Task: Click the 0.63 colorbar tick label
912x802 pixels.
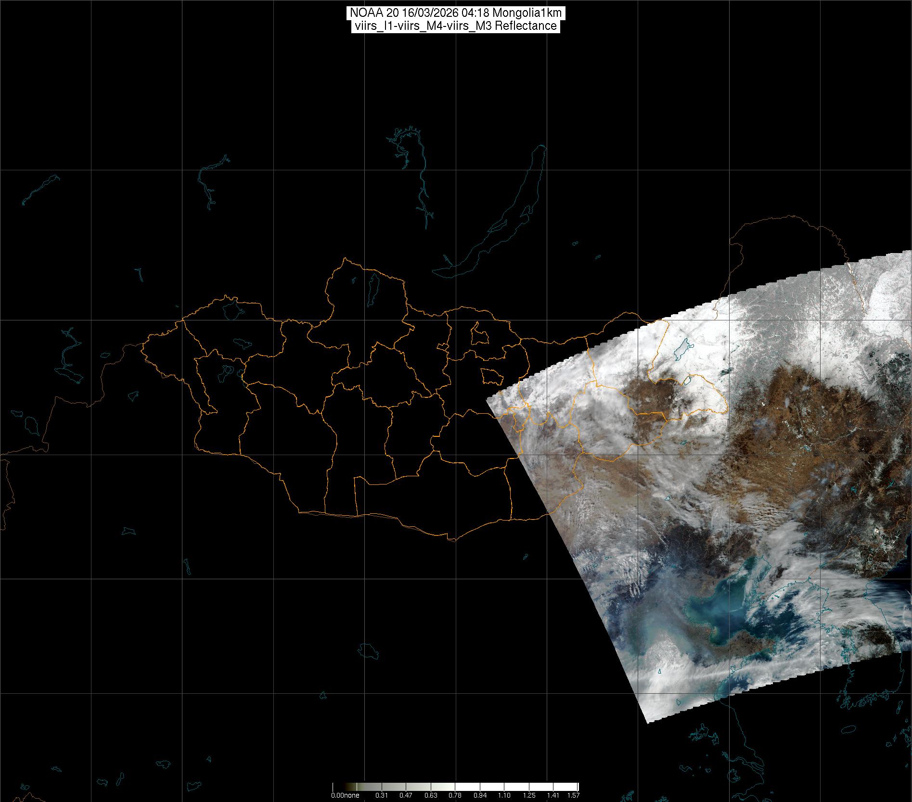Action: [431, 795]
